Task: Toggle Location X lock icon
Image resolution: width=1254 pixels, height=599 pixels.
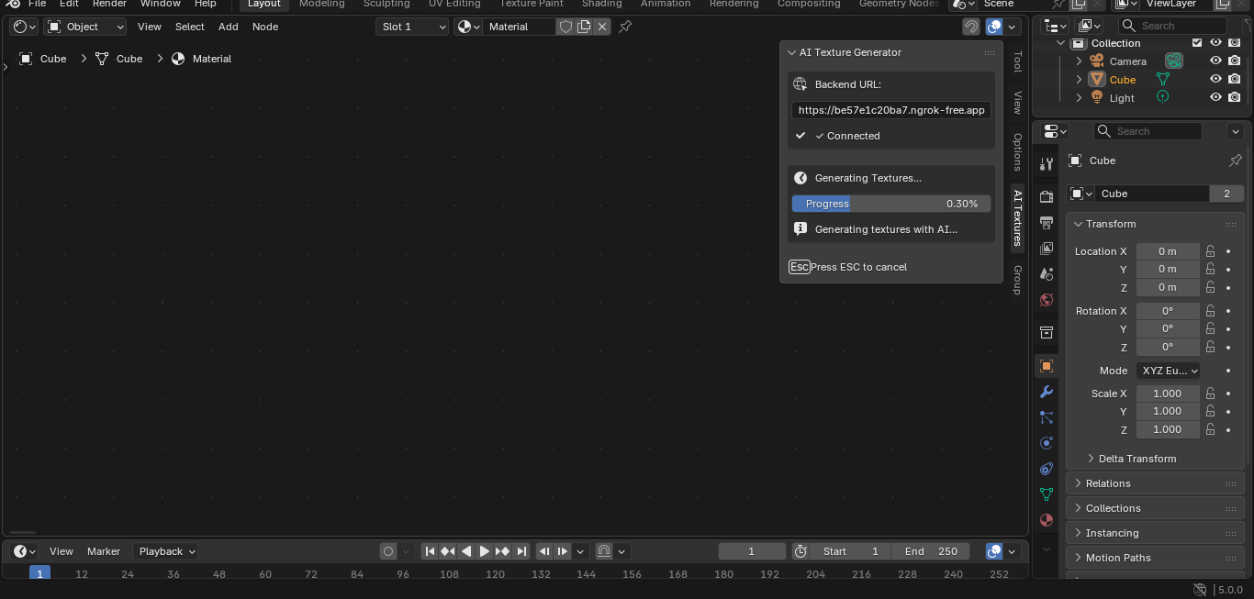Action: tap(1211, 251)
